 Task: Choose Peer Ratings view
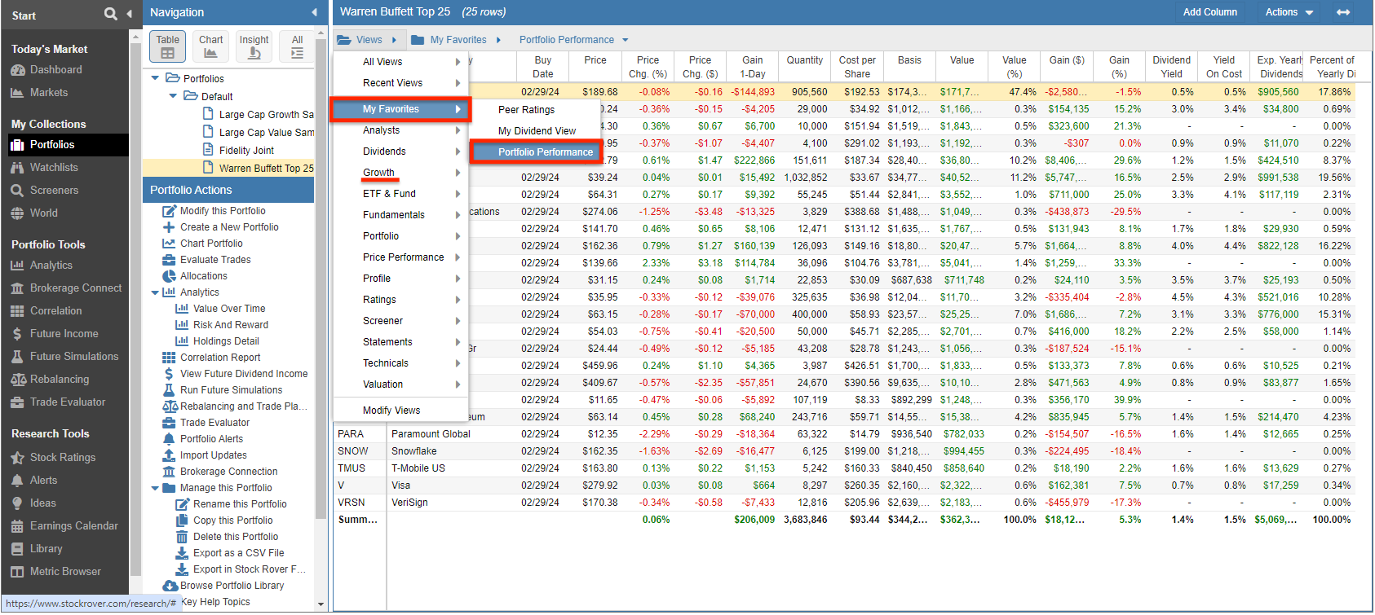pyautogui.click(x=526, y=110)
